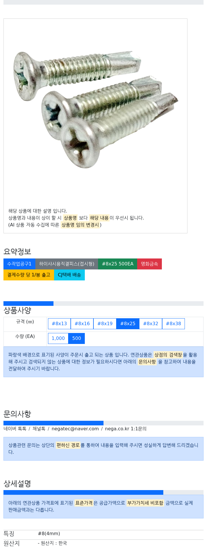Click the 수작업공구1 category tag

(19, 264)
